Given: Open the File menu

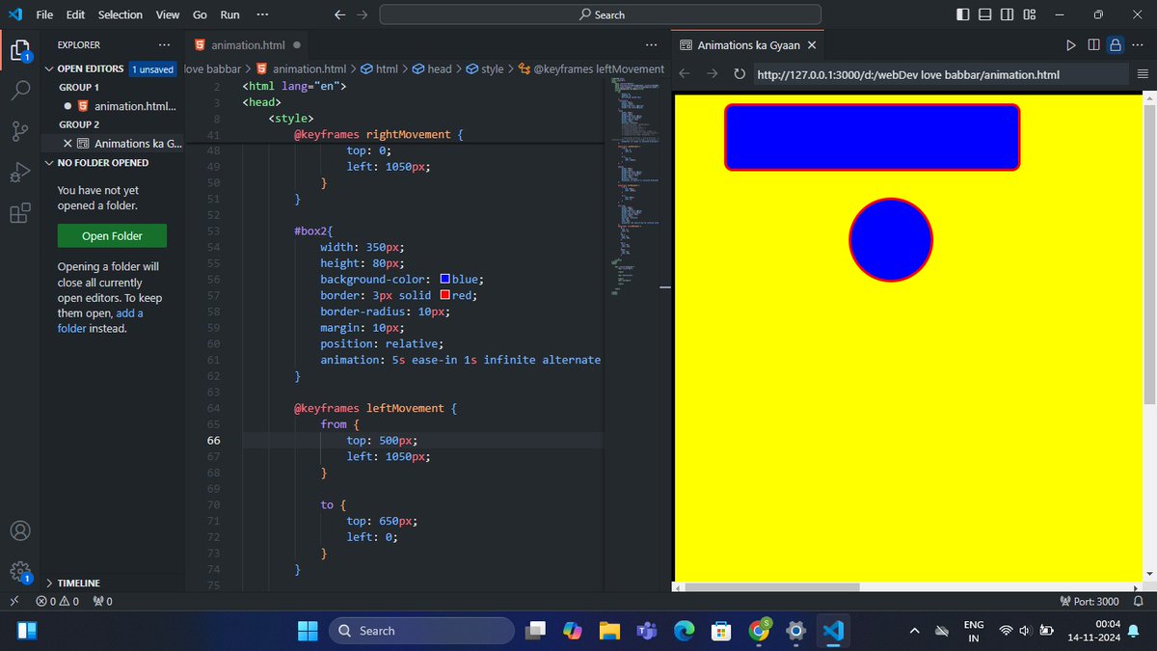Looking at the screenshot, I should pyautogui.click(x=44, y=14).
